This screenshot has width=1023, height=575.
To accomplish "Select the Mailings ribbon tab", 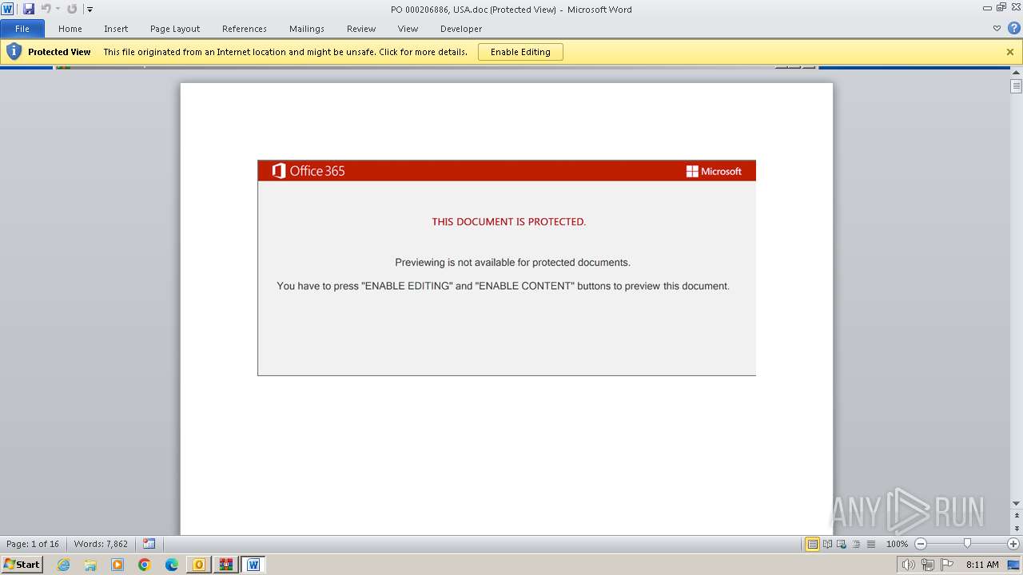I will coord(307,29).
